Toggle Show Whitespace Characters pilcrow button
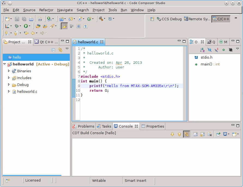243x187 pixels. click(x=86, y=26)
